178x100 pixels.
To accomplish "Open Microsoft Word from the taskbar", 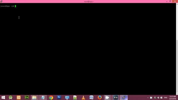I will point(92,97).
